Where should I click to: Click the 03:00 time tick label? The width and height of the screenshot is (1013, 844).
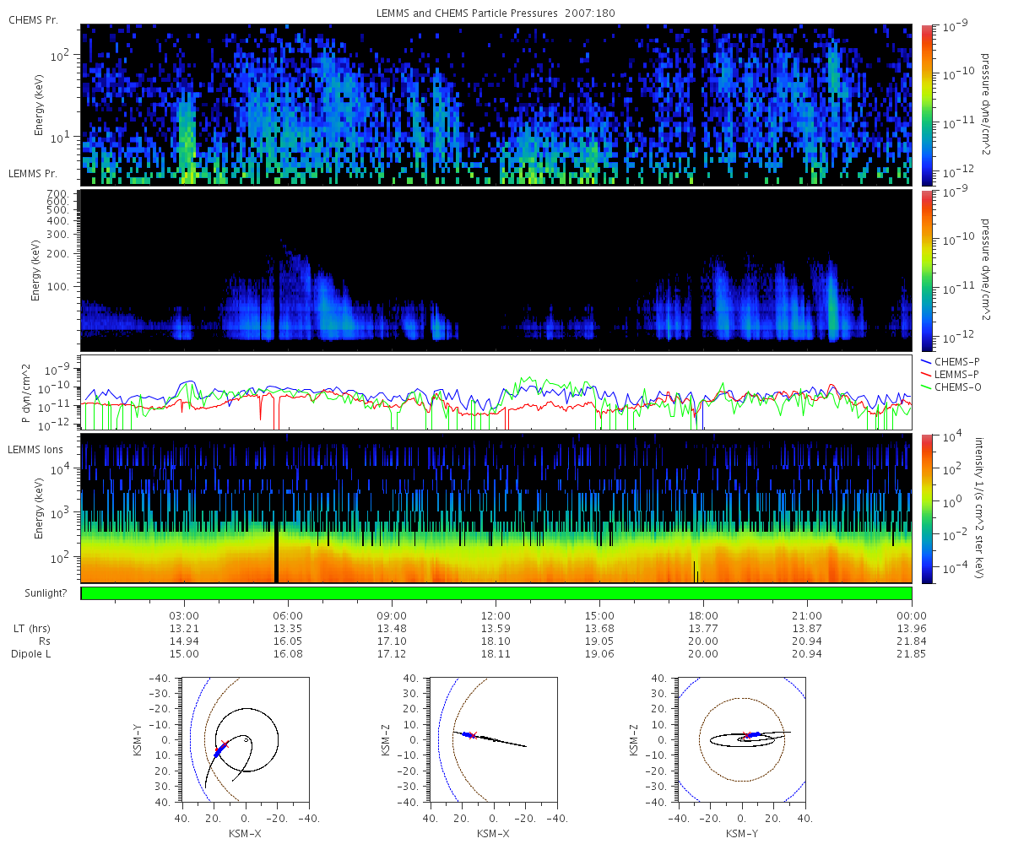184,615
